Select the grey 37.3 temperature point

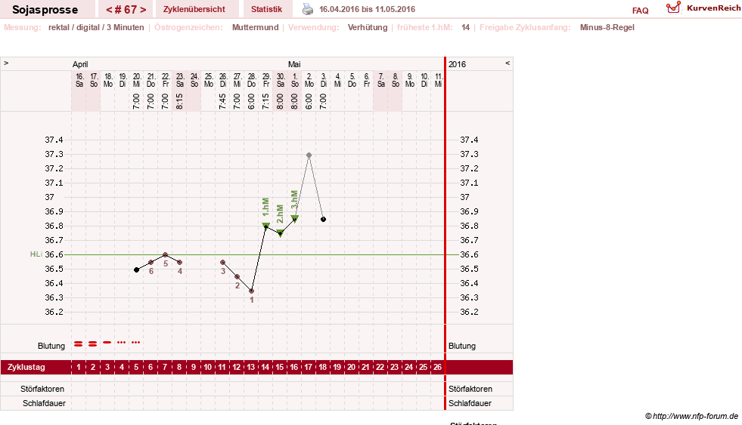(309, 155)
